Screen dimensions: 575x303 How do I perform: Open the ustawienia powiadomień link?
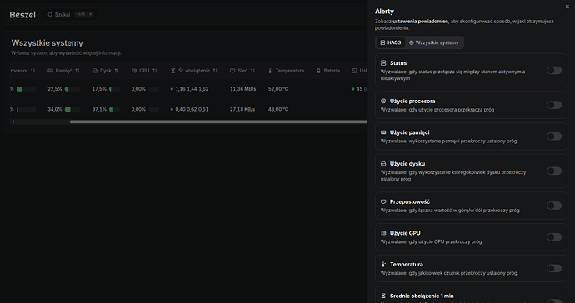click(x=420, y=22)
